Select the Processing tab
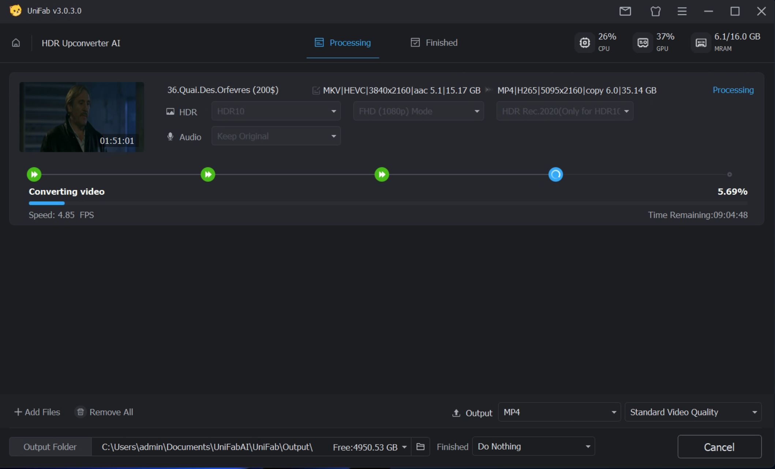Screen dimensions: 775x469 coord(343,43)
